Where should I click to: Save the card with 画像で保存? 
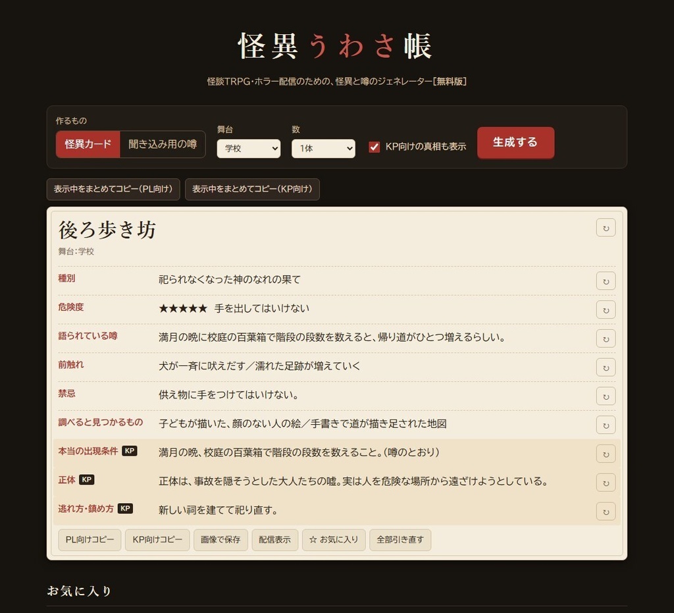(x=220, y=540)
